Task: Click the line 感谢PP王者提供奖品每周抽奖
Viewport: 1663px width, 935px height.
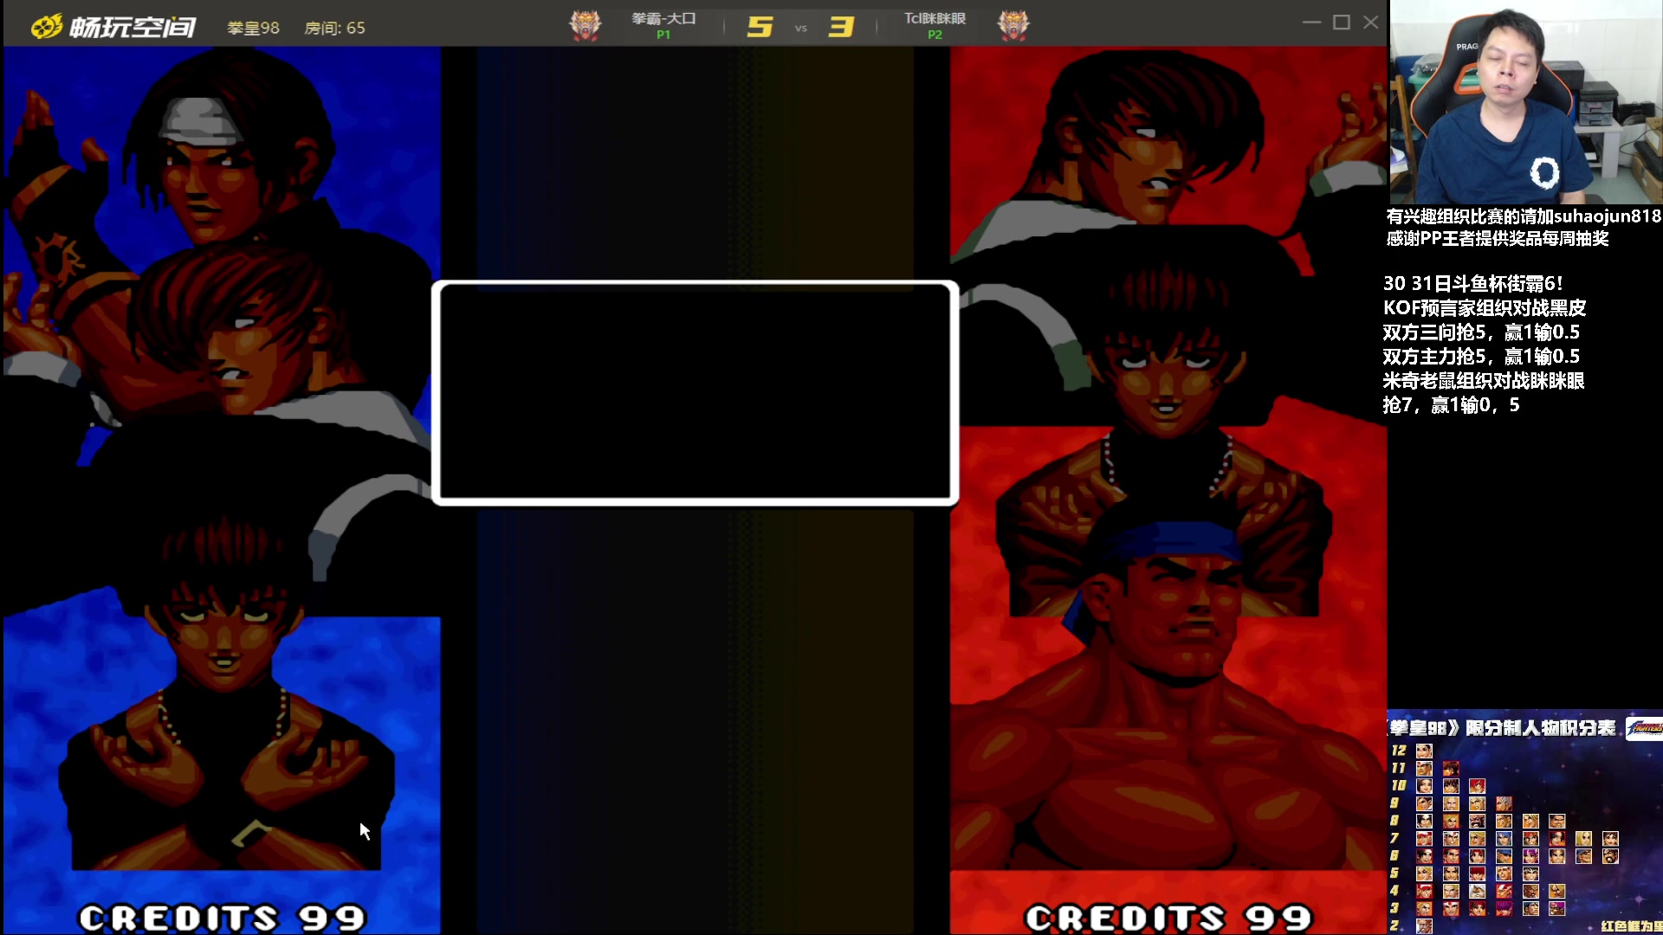Action: [1497, 239]
